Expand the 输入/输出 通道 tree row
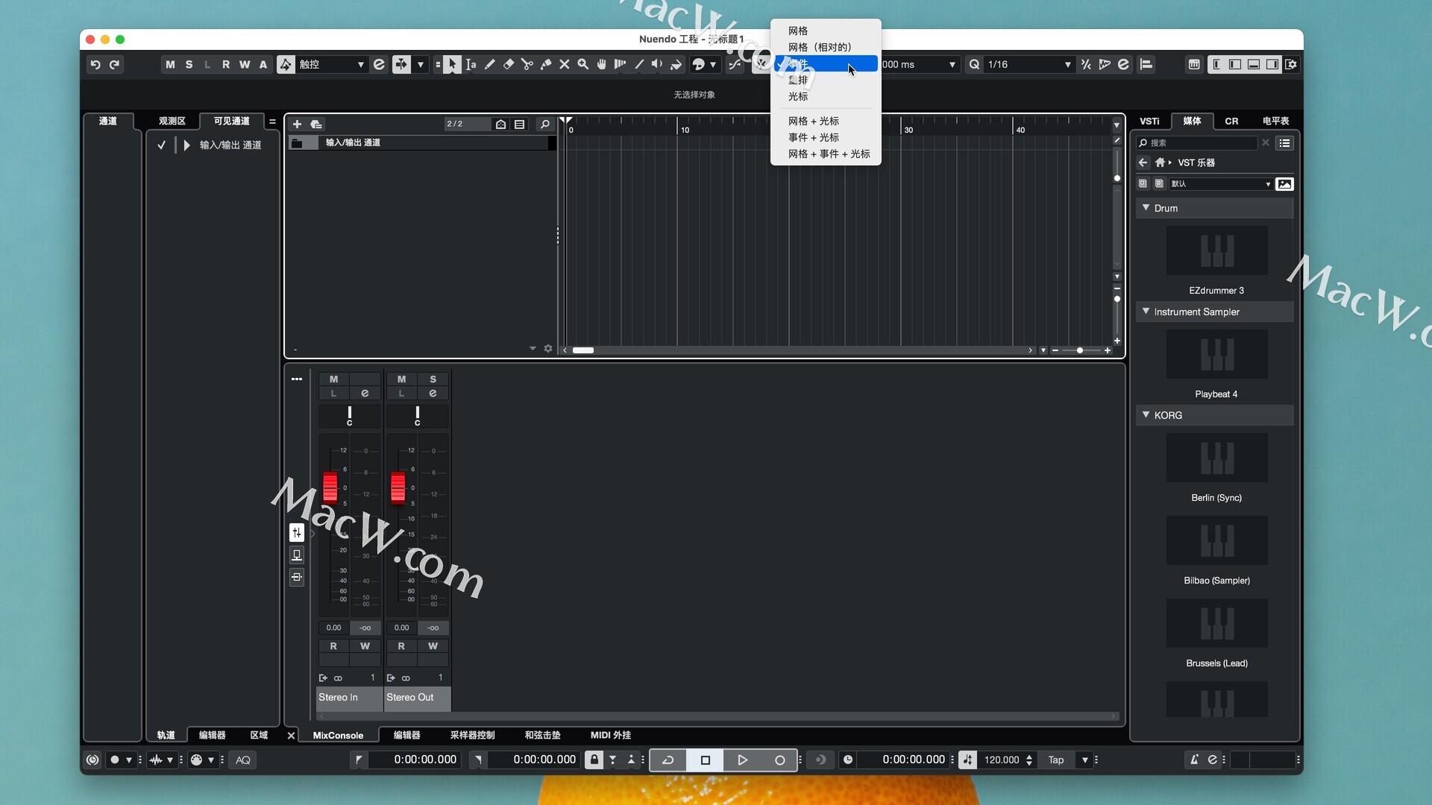Viewport: 1432px width, 805px height. tap(186, 145)
